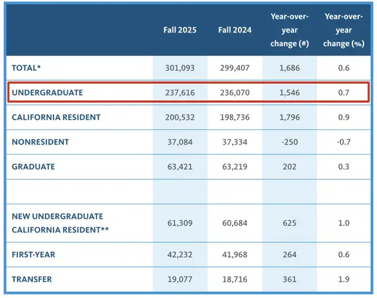This screenshot has height=298, width=377.
Task: Click the 301,093 total enrollment cell
Action: 180,68
